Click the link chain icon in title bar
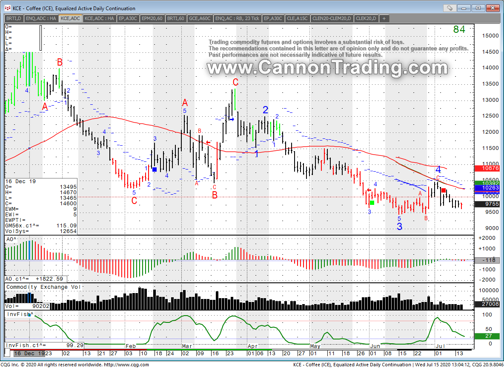This screenshot has height=368, width=504. point(450,8)
